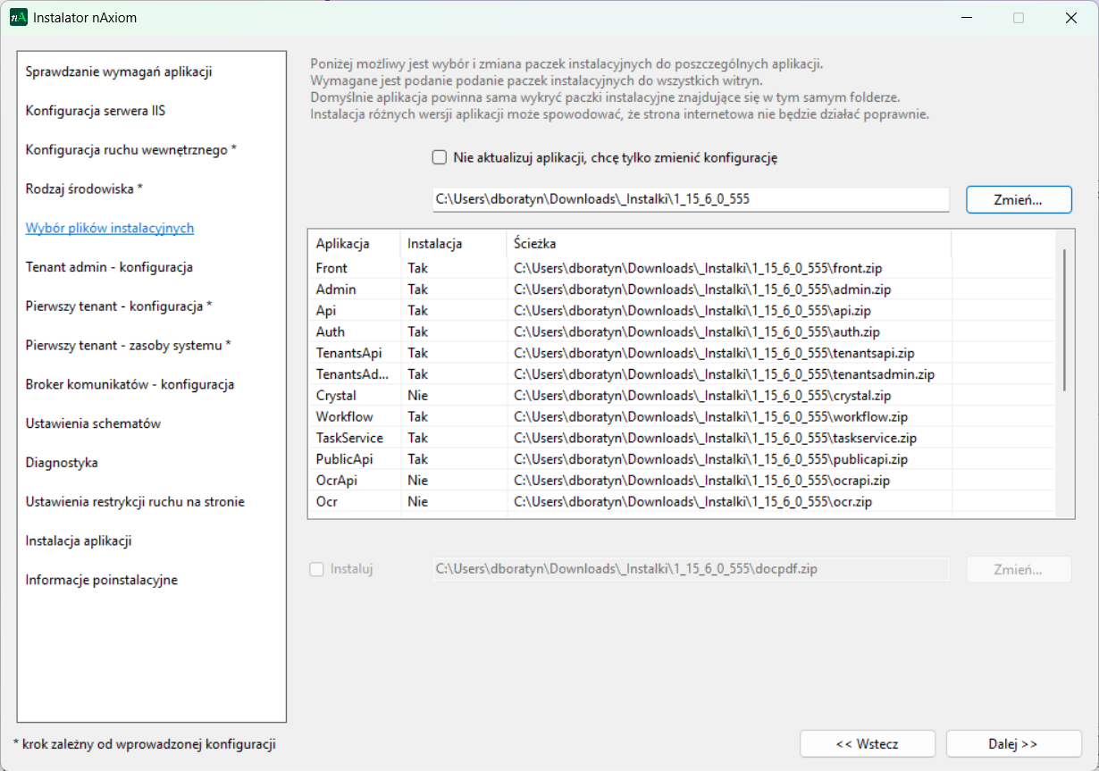The image size is (1099, 771).
Task: Select 'Konfiguracja serwera IIS' step
Action: [x=96, y=112]
